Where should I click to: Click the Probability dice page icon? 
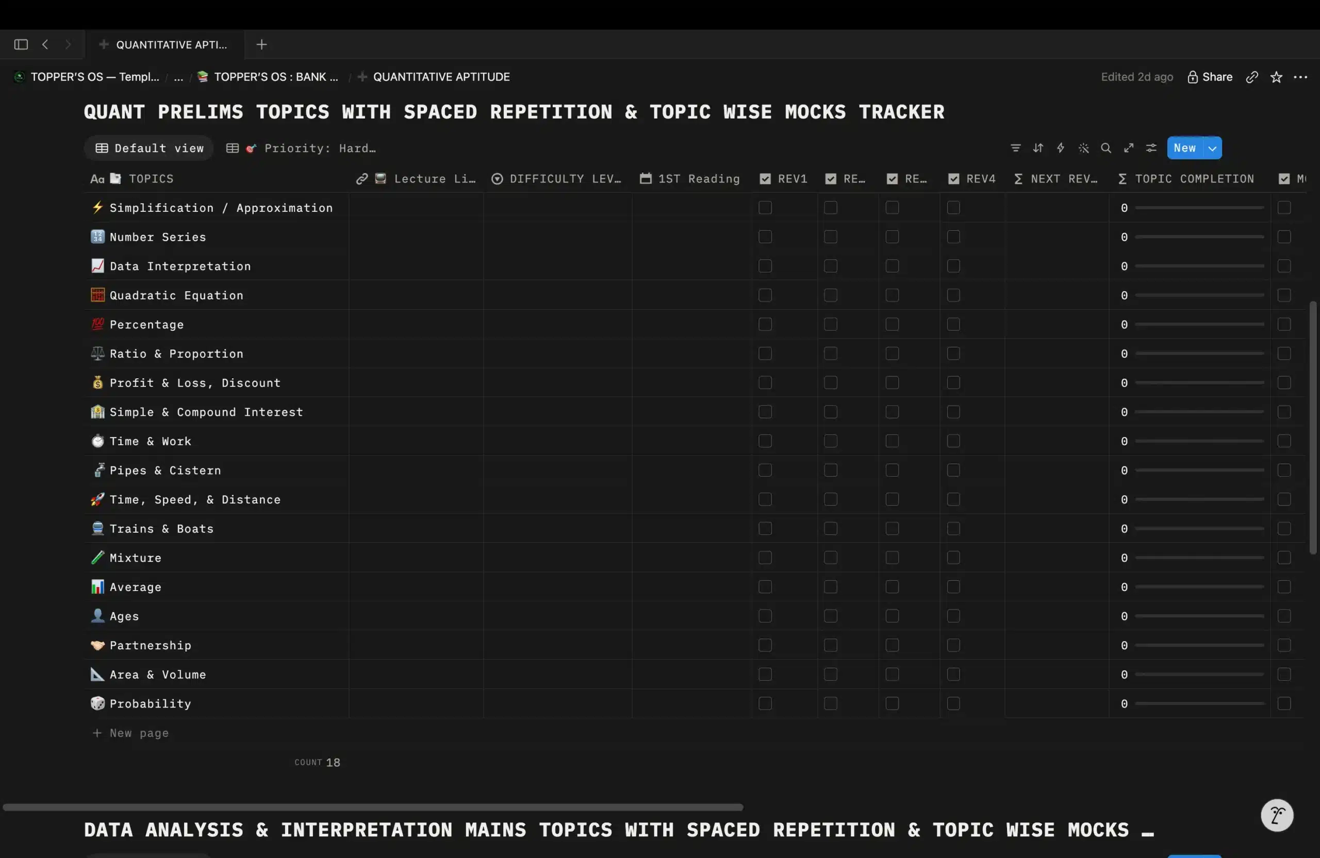pos(97,703)
